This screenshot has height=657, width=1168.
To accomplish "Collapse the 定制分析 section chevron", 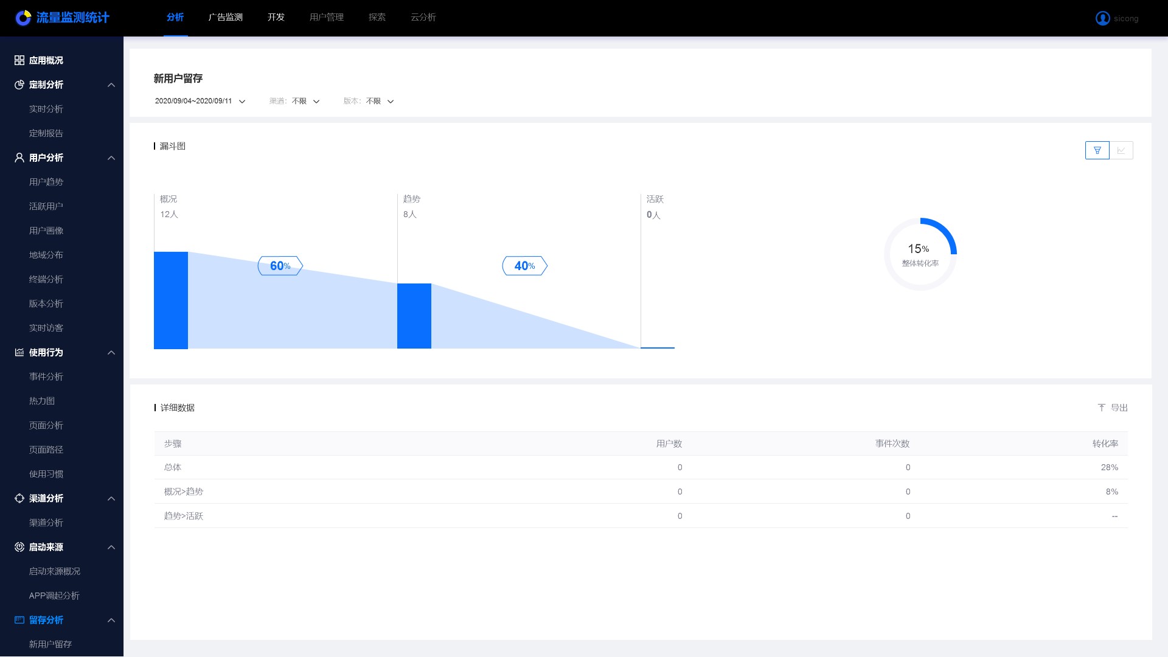I will [x=111, y=85].
